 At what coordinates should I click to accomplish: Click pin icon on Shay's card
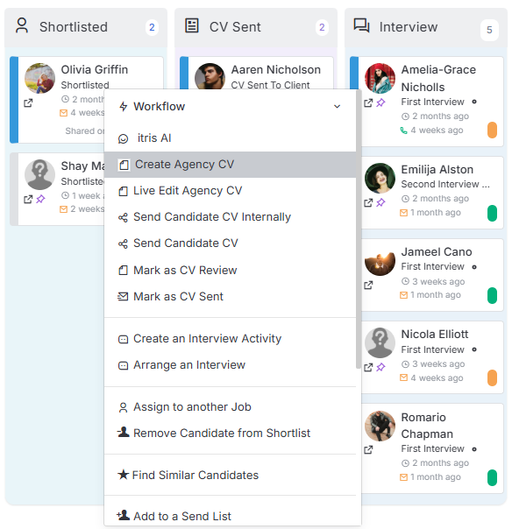point(40,199)
